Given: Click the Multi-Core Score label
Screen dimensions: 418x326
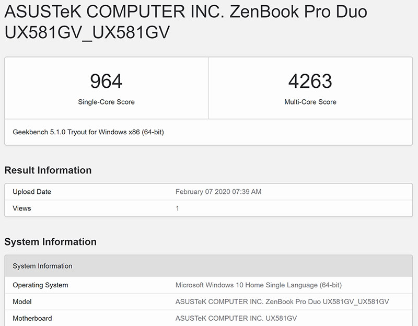Looking at the screenshot, I should click(310, 102).
